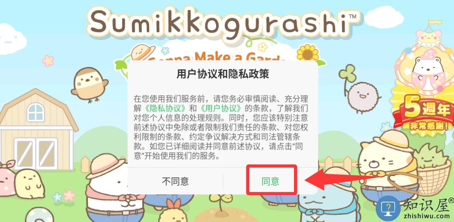Open the 《用户协议》 user agreement link
454x222 pixels.
220,109
